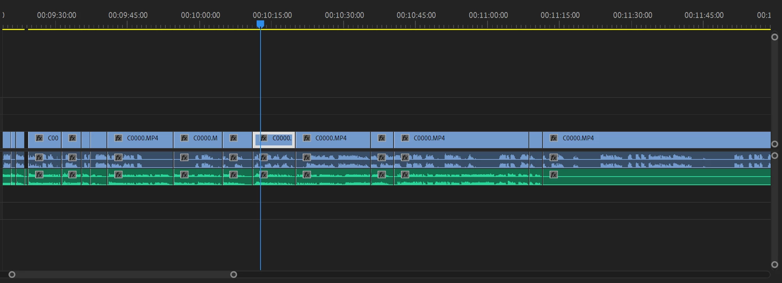Viewport: 782px width, 283px height.
Task: Click fx badge on blue audio clip under 00:10:45:00
Action: [405, 157]
